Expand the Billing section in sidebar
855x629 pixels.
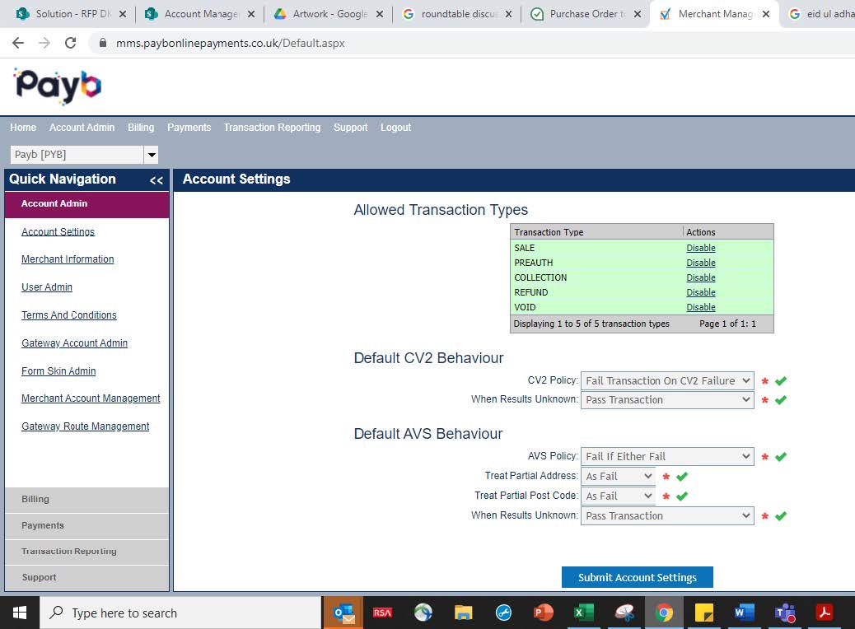(35, 499)
